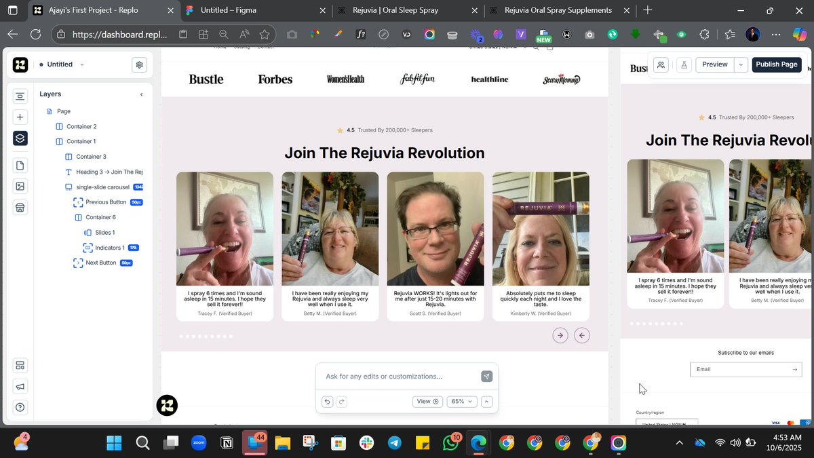Viewport: 814px width, 458px height.
Task: Open the templates layout icon near sidebar bottom
Action: pos(20,366)
